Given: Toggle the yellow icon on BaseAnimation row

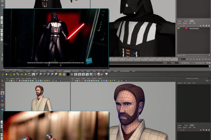Looking at the screenshot, I should [x=178, y=28].
